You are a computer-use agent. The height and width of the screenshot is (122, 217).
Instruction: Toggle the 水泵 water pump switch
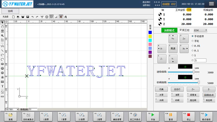161,95
